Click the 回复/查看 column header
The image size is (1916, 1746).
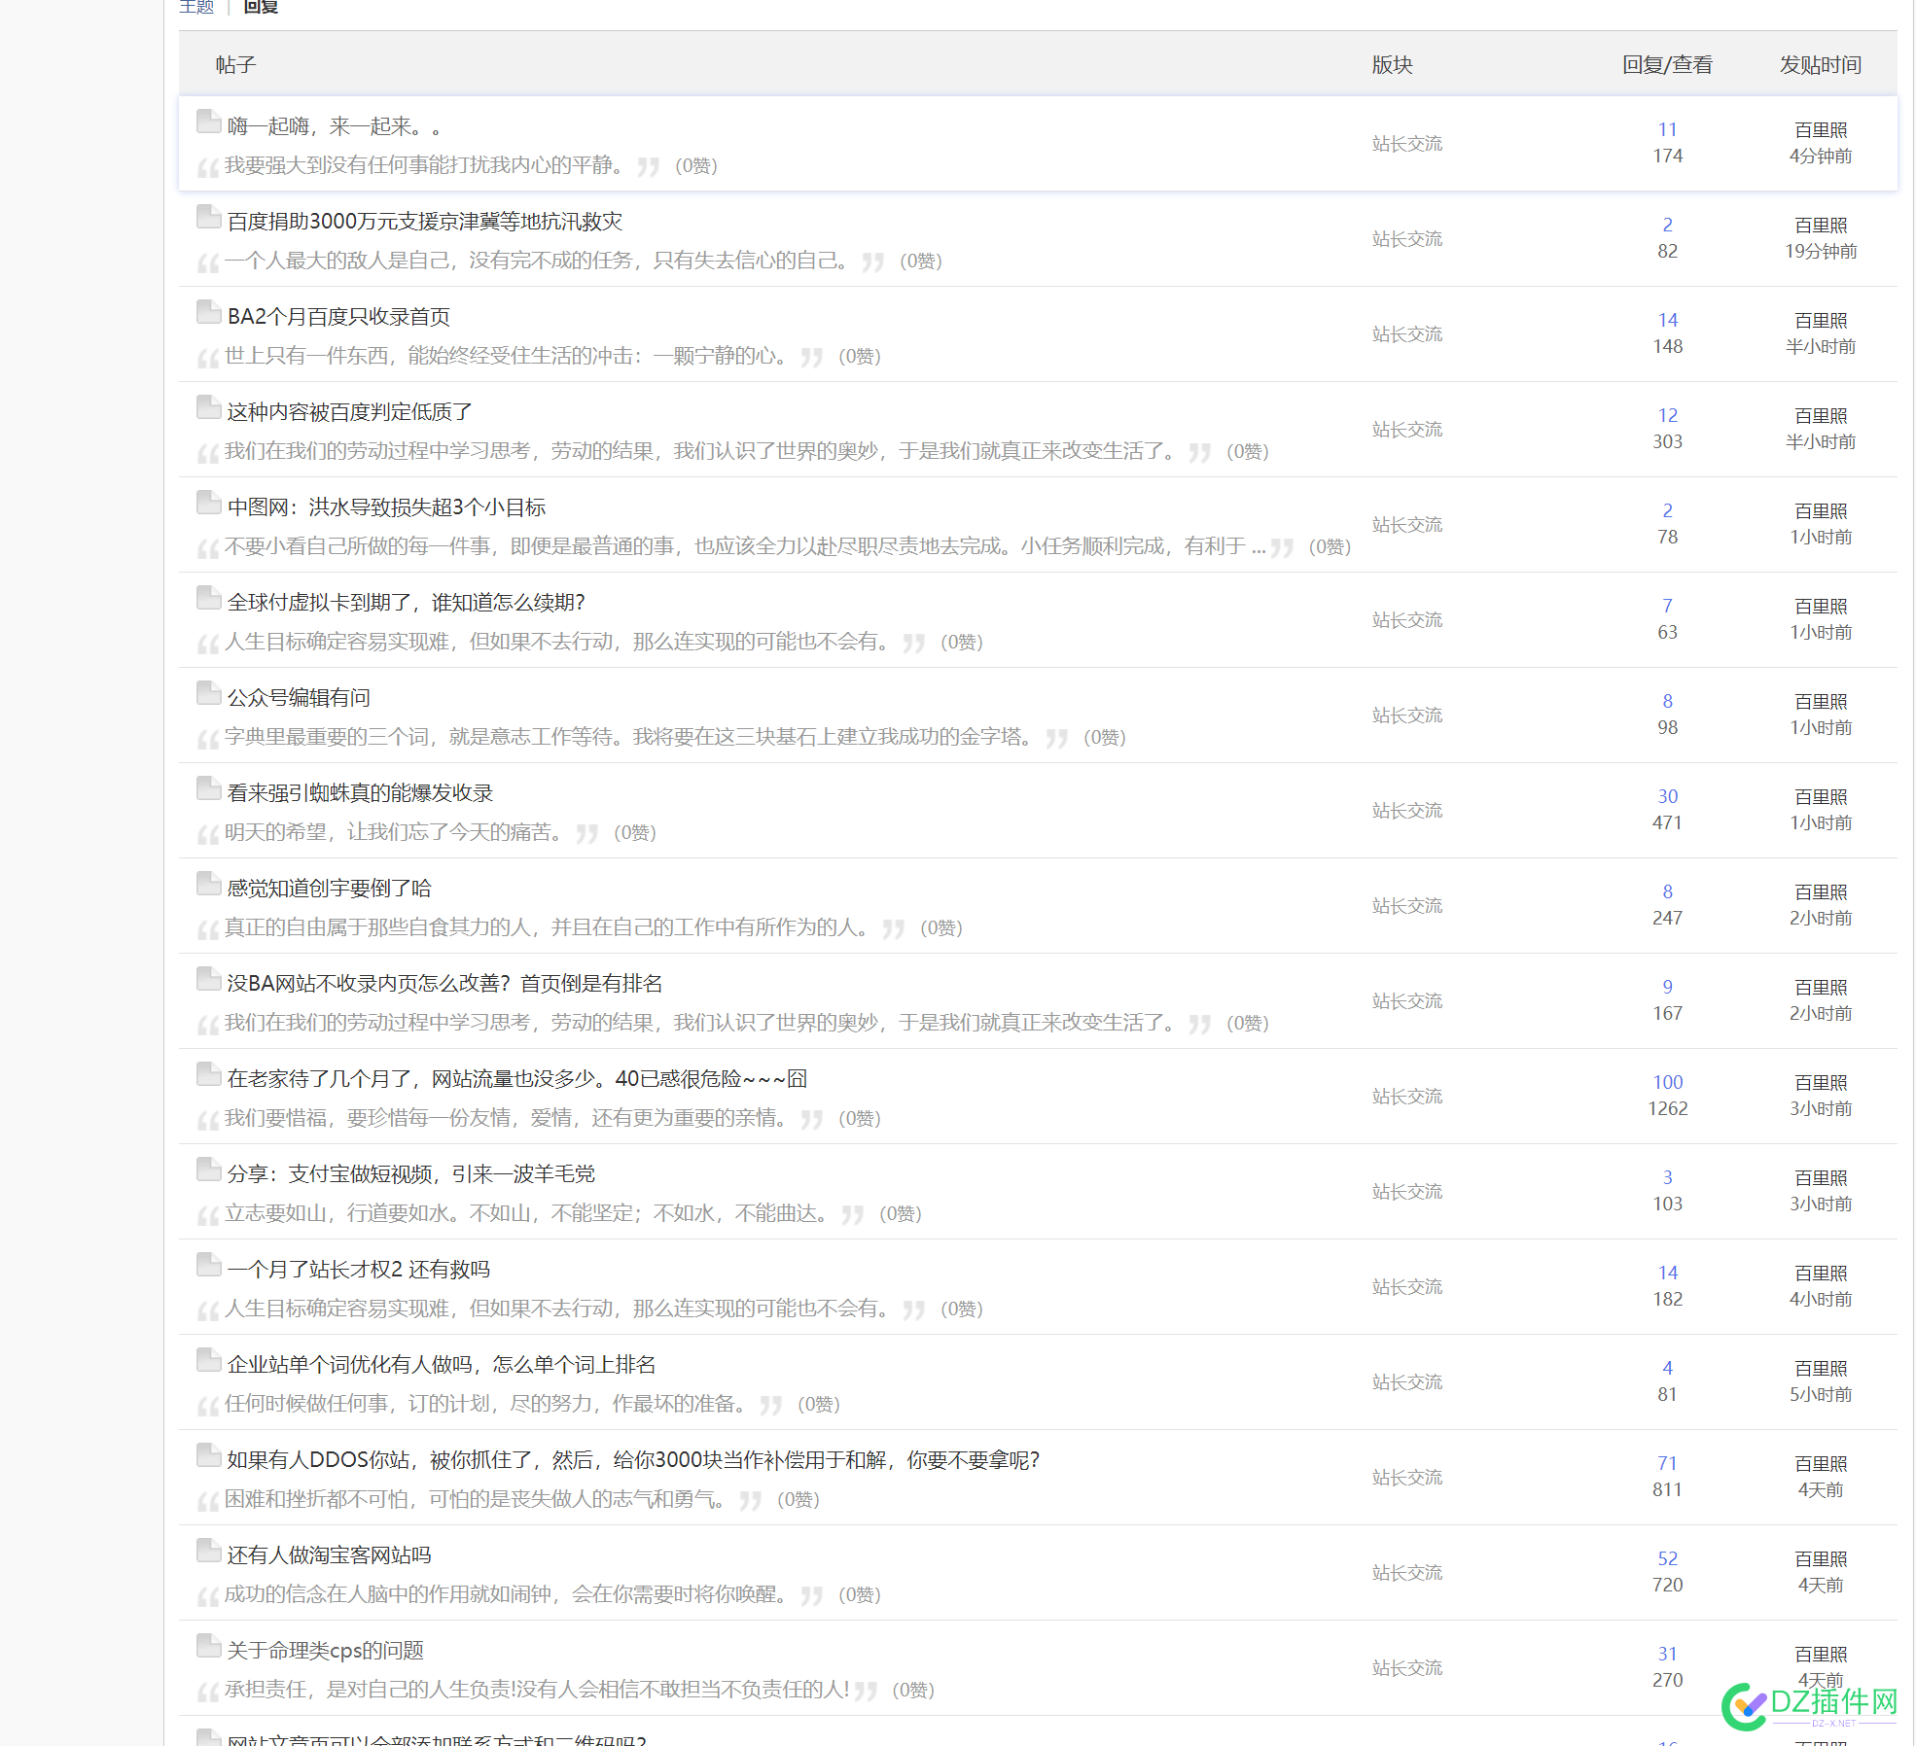(1668, 65)
